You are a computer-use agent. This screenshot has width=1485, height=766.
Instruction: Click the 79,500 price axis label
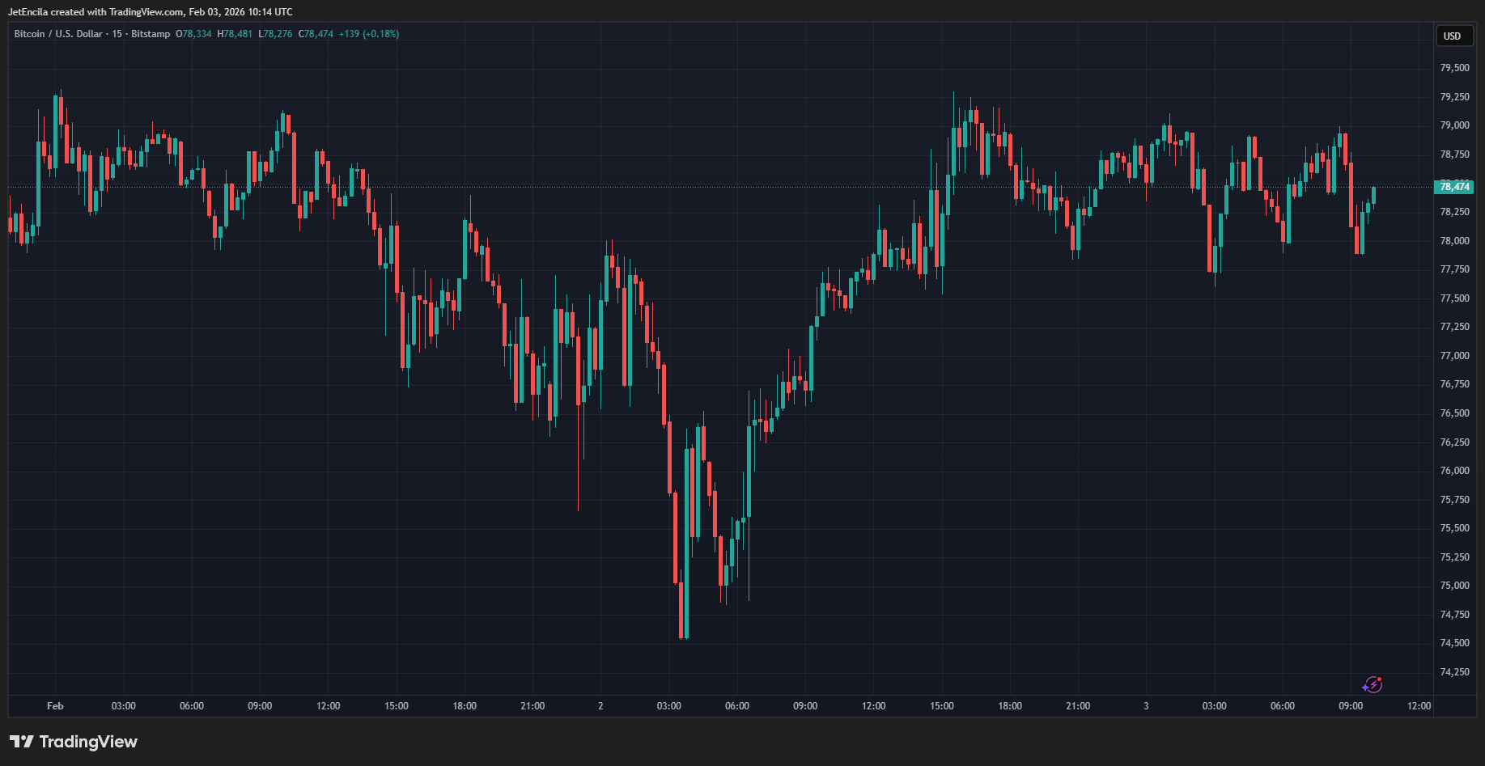[1454, 68]
